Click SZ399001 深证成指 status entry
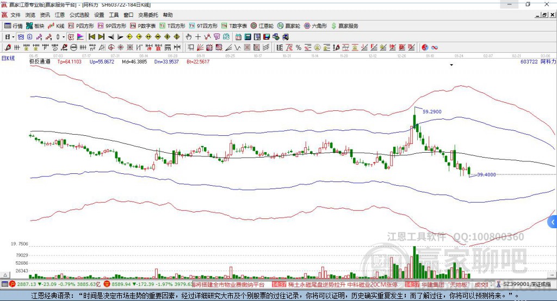The width and height of the screenshot is (557, 301). tap(527, 284)
